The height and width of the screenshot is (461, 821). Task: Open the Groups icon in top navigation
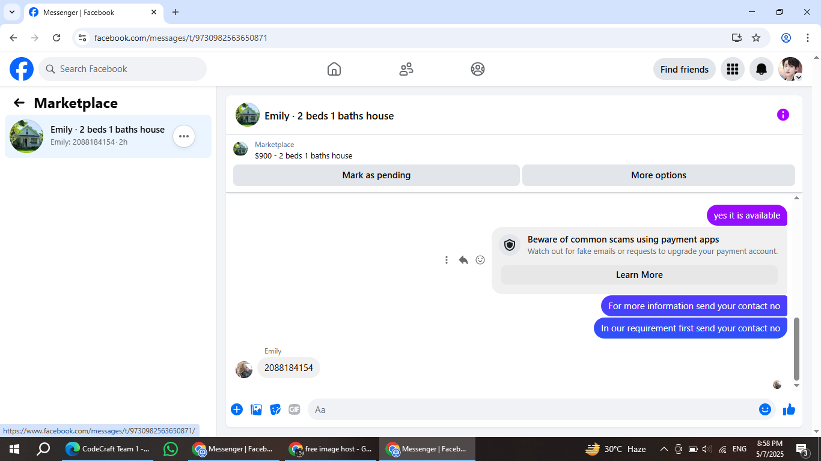478,69
